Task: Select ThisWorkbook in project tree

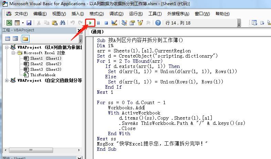Action: 43,75
